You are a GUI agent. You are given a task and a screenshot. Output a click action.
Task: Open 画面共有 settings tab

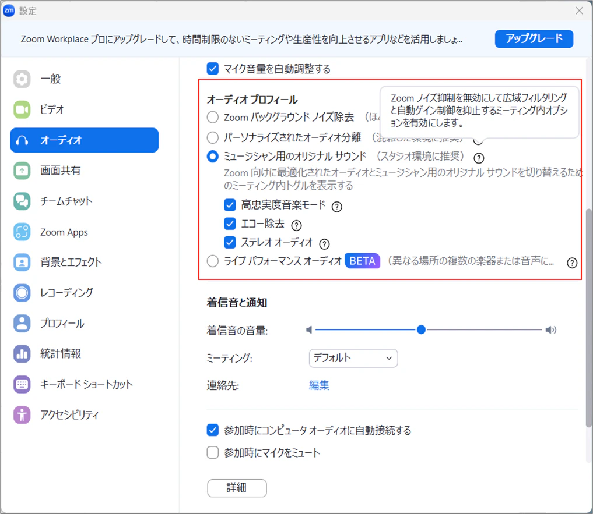(85, 171)
